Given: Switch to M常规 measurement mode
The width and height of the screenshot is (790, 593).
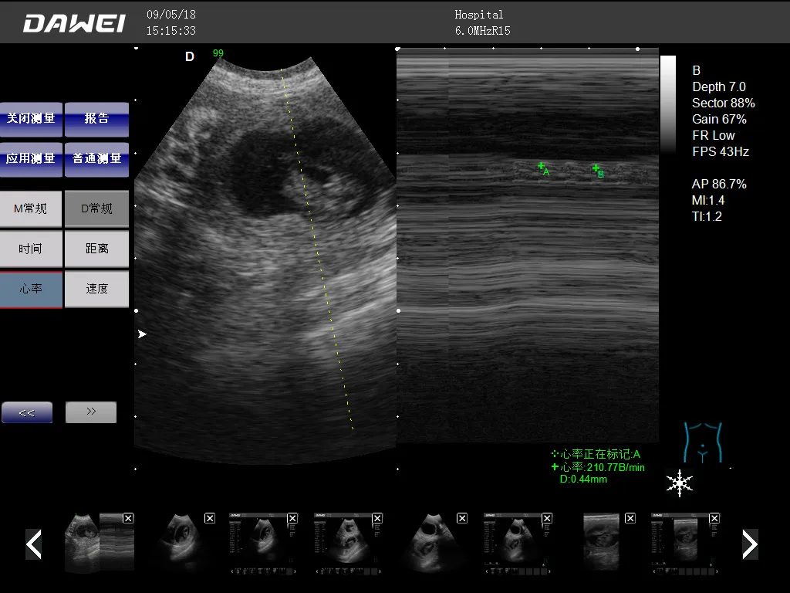Looking at the screenshot, I should (x=31, y=208).
